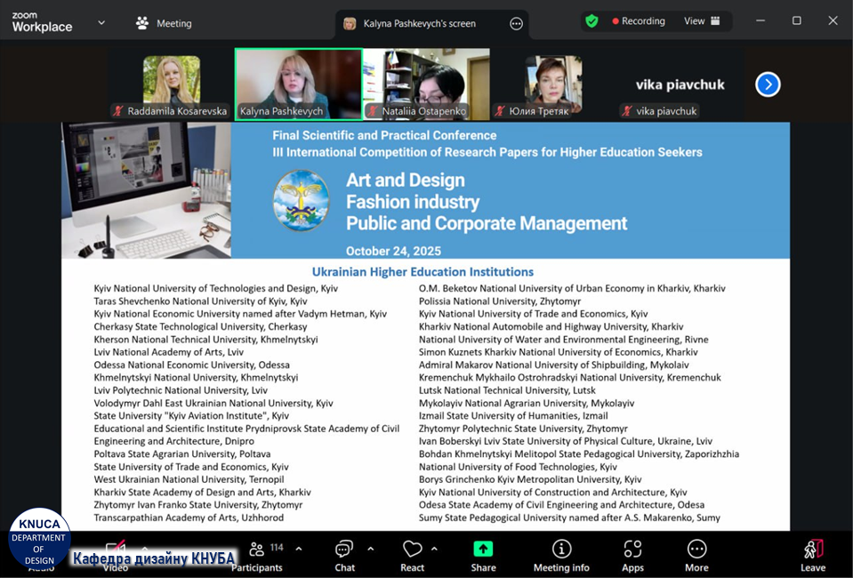The width and height of the screenshot is (853, 578).
Task: Open screen share options ellipsis
Action: click(x=516, y=24)
